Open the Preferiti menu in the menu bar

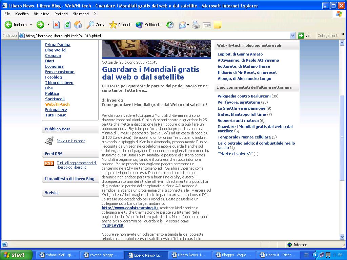pyautogui.click(x=61, y=14)
